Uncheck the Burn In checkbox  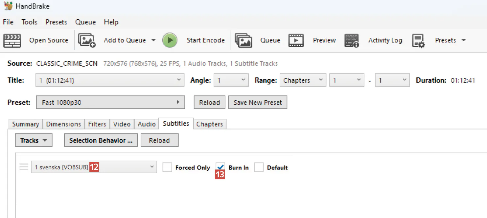[x=220, y=167]
